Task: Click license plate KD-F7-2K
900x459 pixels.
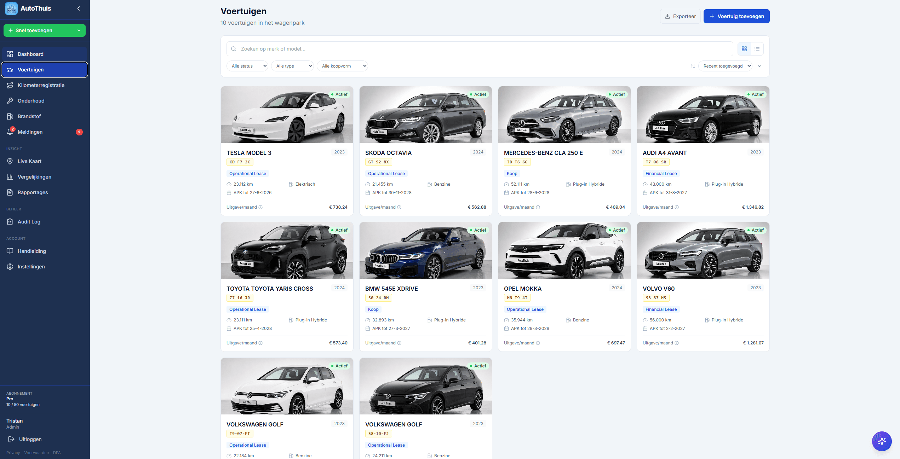Action: (240, 162)
